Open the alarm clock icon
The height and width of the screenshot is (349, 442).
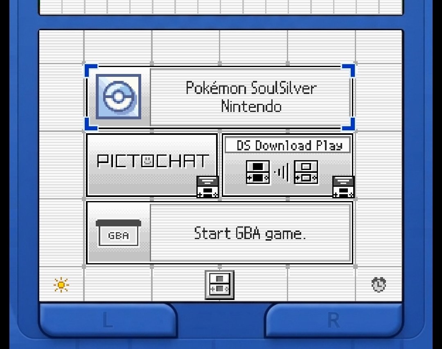(379, 284)
